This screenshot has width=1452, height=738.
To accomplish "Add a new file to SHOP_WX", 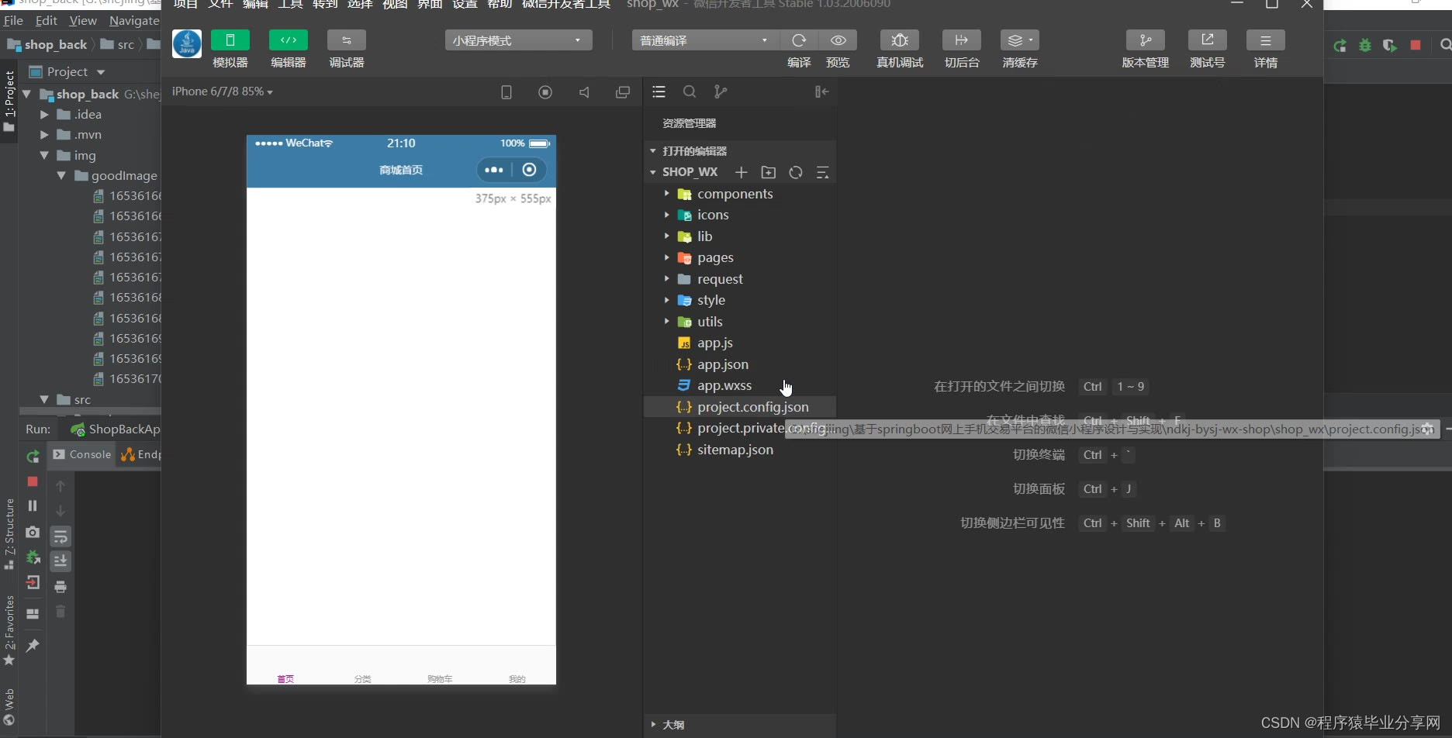I will click(742, 172).
